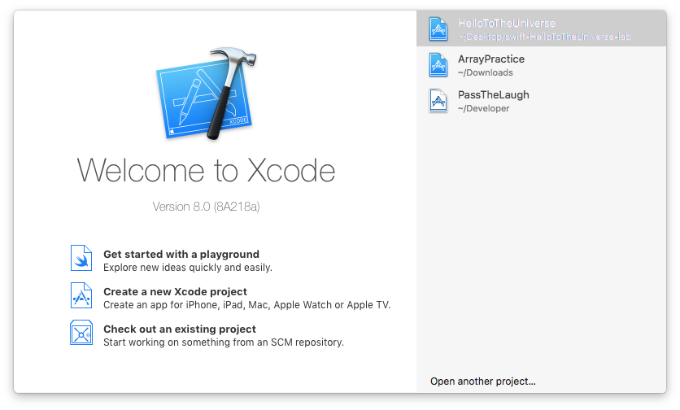Click the swift-HelloToTheUniverse-lab path text
The width and height of the screenshot is (680, 410).
point(544,37)
